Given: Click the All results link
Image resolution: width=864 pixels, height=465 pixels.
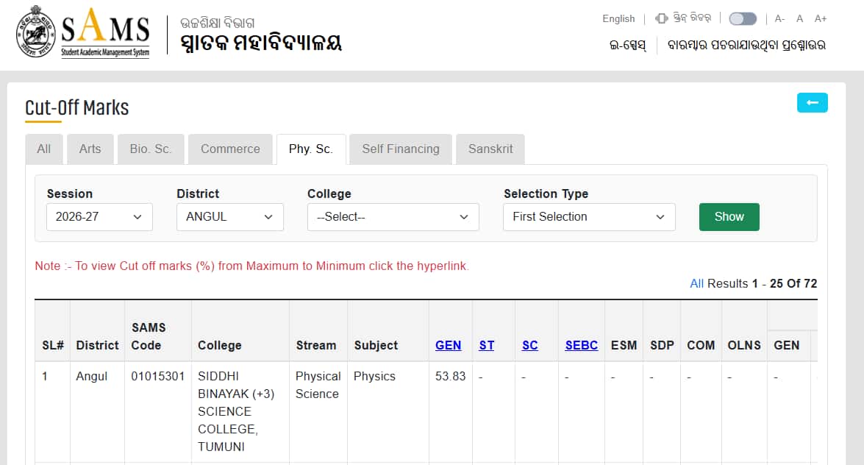Looking at the screenshot, I should click(696, 283).
